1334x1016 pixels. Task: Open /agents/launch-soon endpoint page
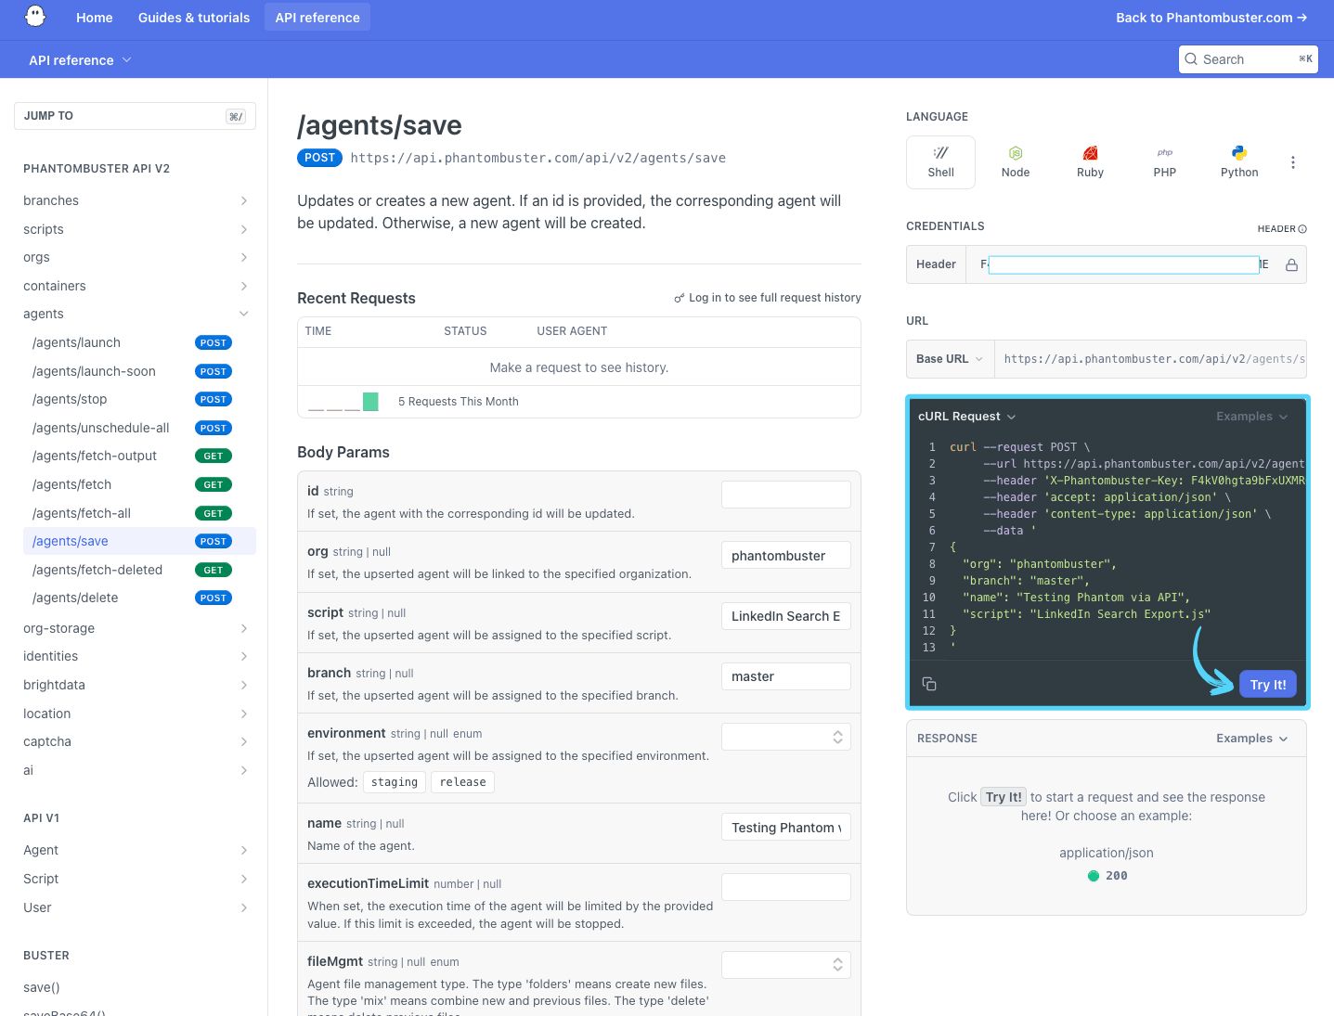point(139,371)
